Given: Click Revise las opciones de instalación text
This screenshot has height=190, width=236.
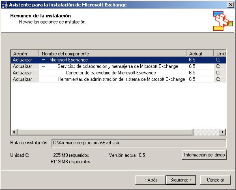Looking at the screenshot, I should [53, 22].
